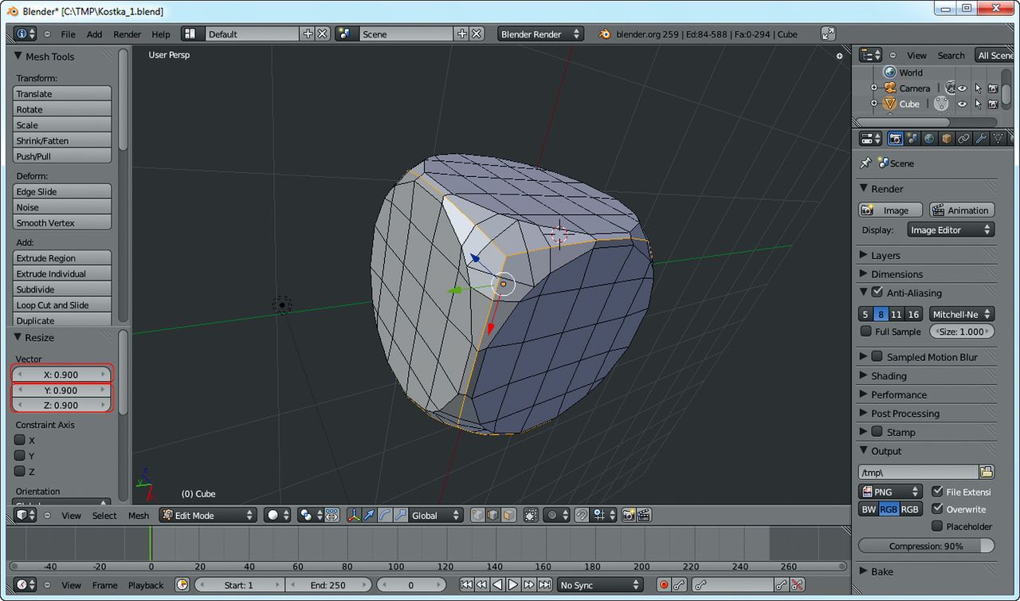Toggle fullscreen view icon in Info header

pos(829,34)
